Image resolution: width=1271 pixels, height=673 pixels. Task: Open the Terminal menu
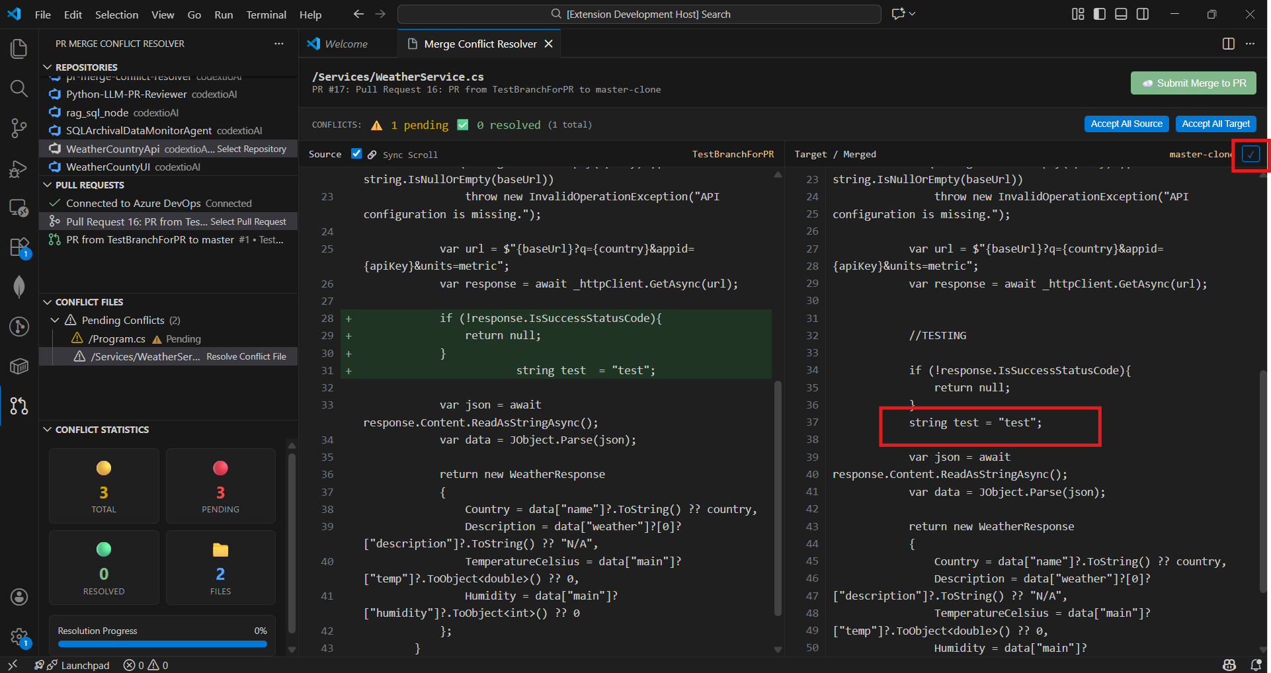266,15
